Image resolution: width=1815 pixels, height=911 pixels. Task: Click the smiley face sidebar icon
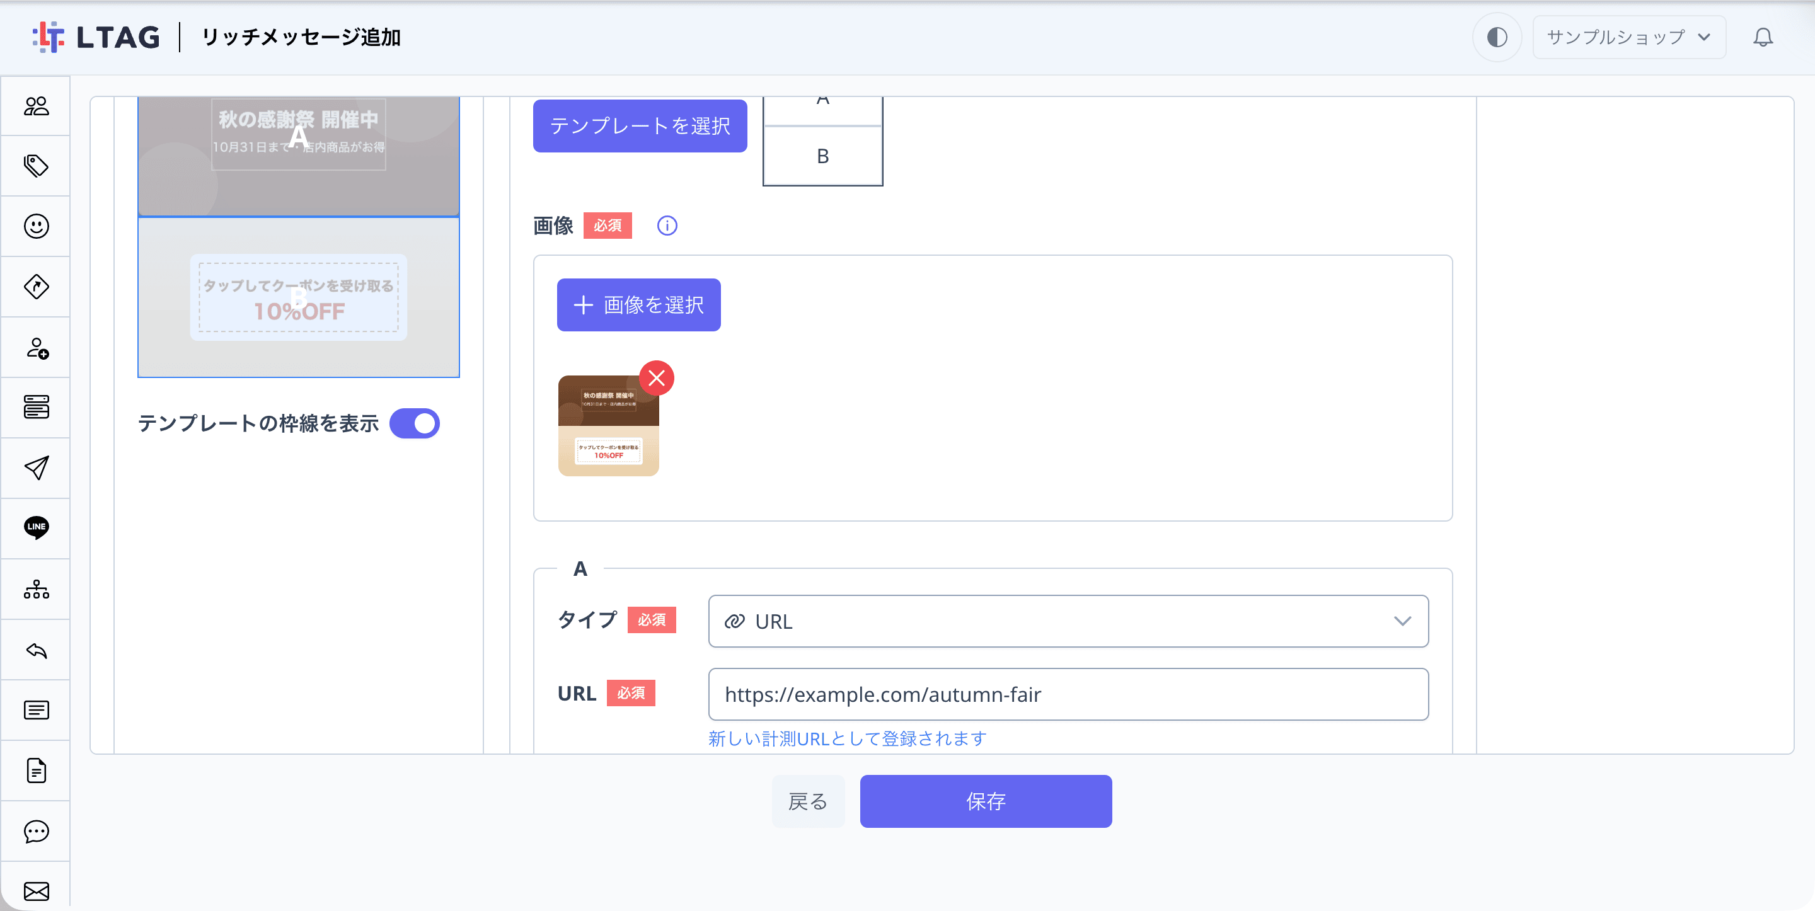point(36,226)
